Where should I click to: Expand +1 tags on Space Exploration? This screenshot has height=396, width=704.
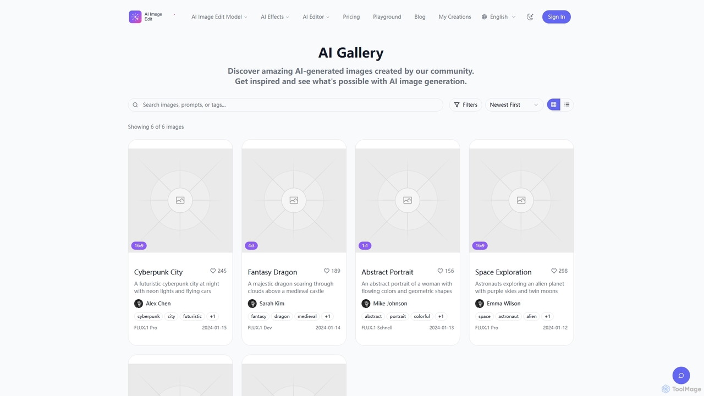547,316
